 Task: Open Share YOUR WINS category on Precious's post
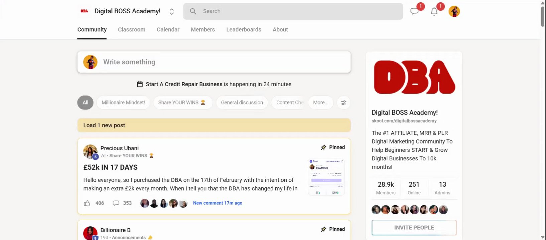(131, 156)
